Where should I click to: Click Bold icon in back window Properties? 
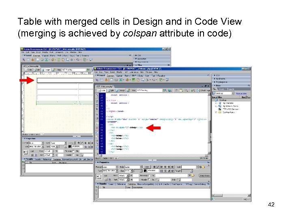point(79,143)
